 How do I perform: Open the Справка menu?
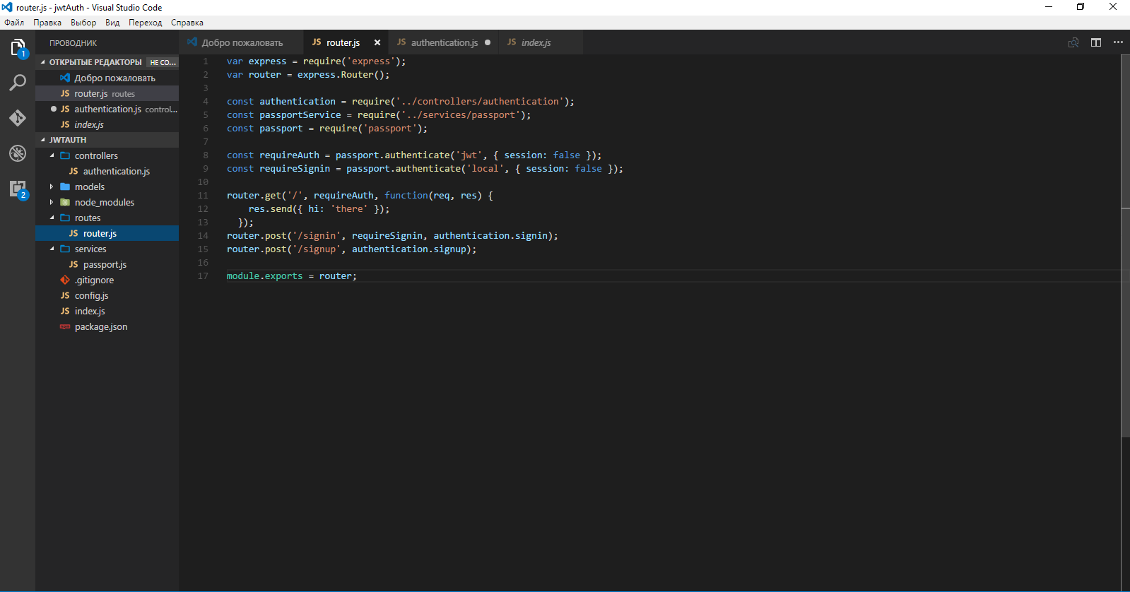(x=187, y=23)
